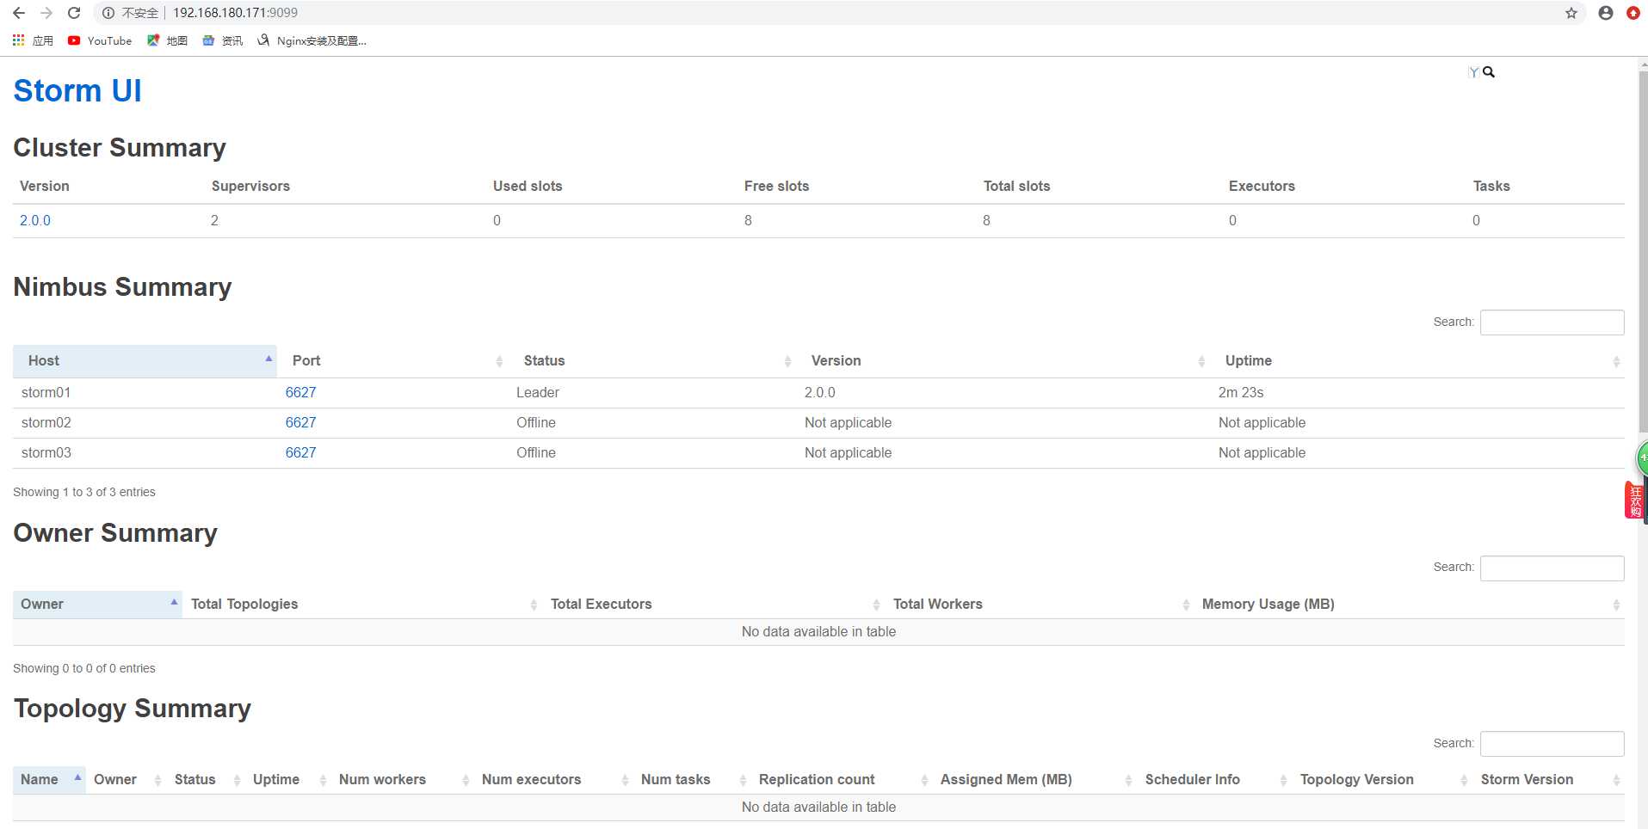Image resolution: width=1648 pixels, height=829 pixels.
Task: Click the Storm UI title link
Action: 77,90
